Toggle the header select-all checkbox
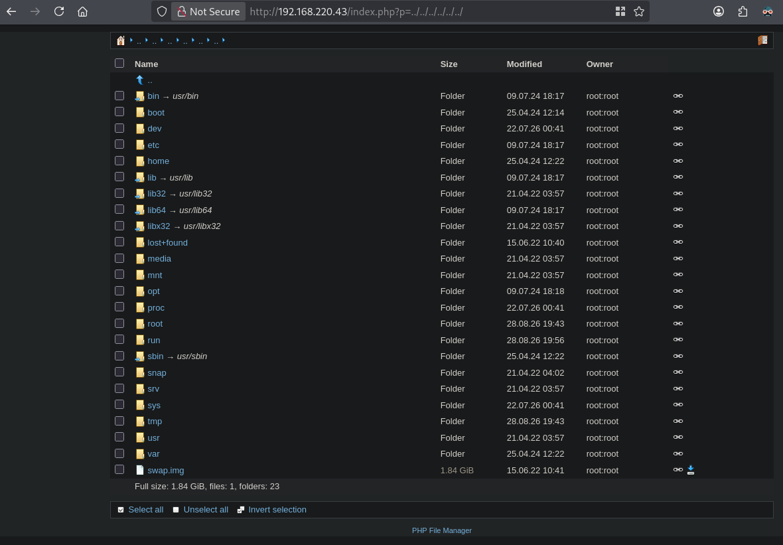 click(119, 63)
